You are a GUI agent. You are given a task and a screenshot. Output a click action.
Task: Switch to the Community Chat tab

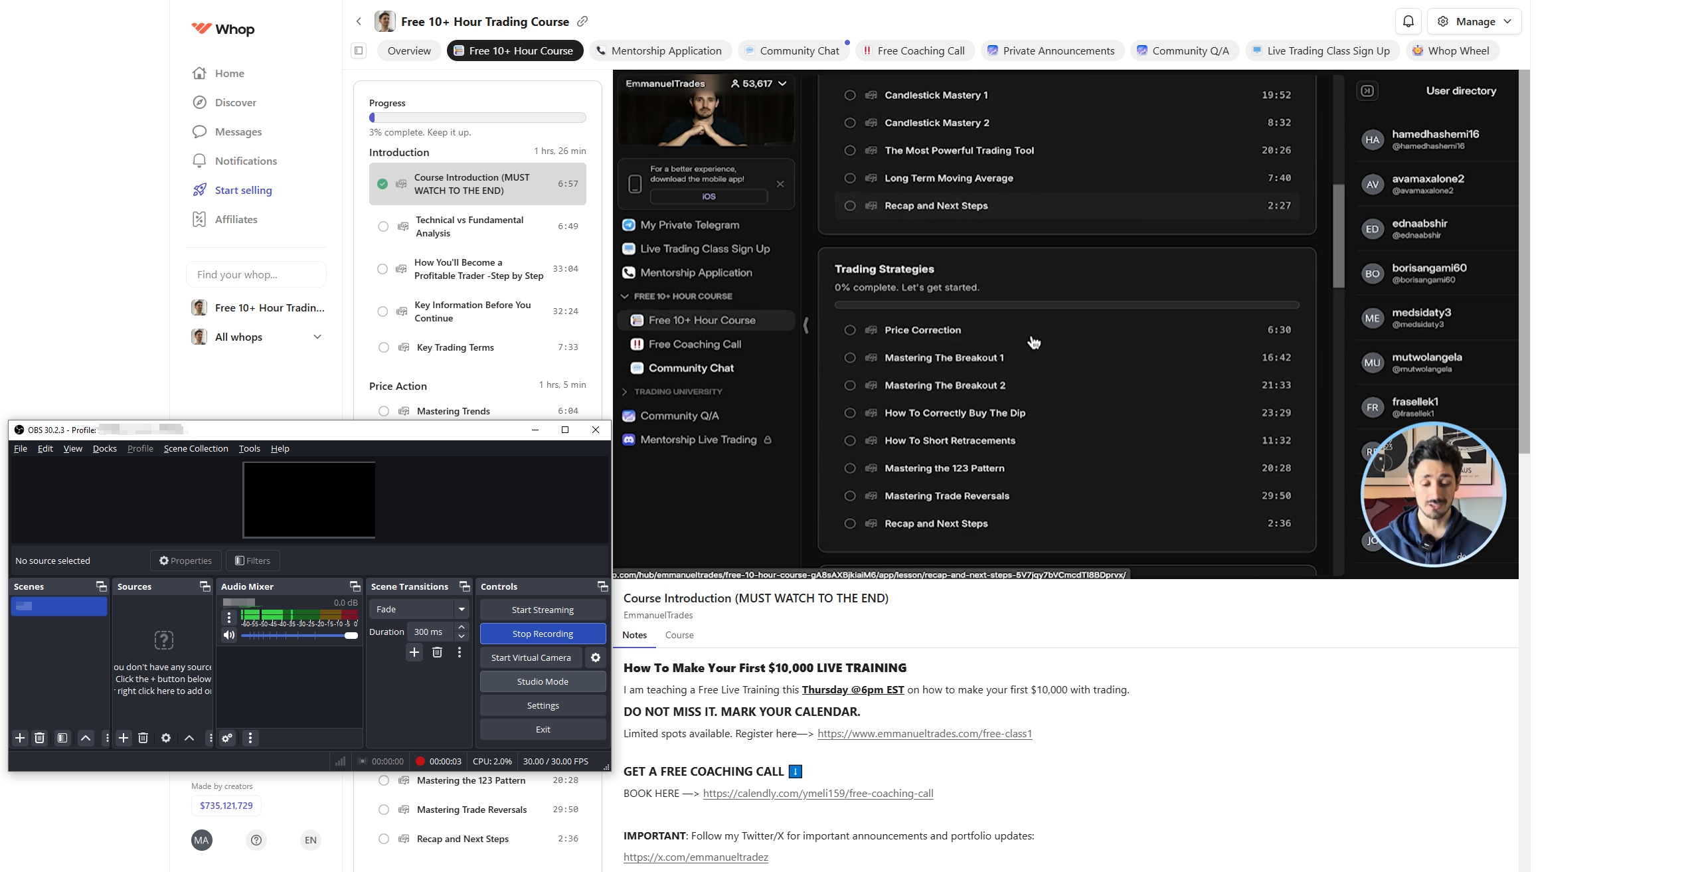coord(794,50)
